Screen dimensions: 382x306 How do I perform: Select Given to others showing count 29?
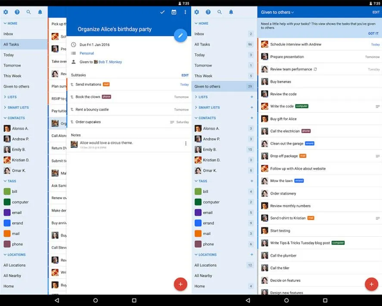[224, 87]
